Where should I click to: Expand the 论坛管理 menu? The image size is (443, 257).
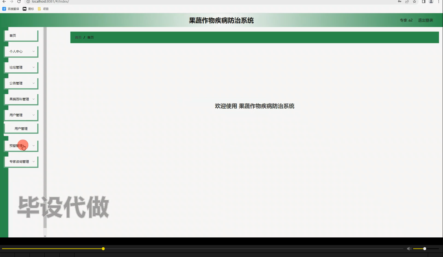coord(21,67)
